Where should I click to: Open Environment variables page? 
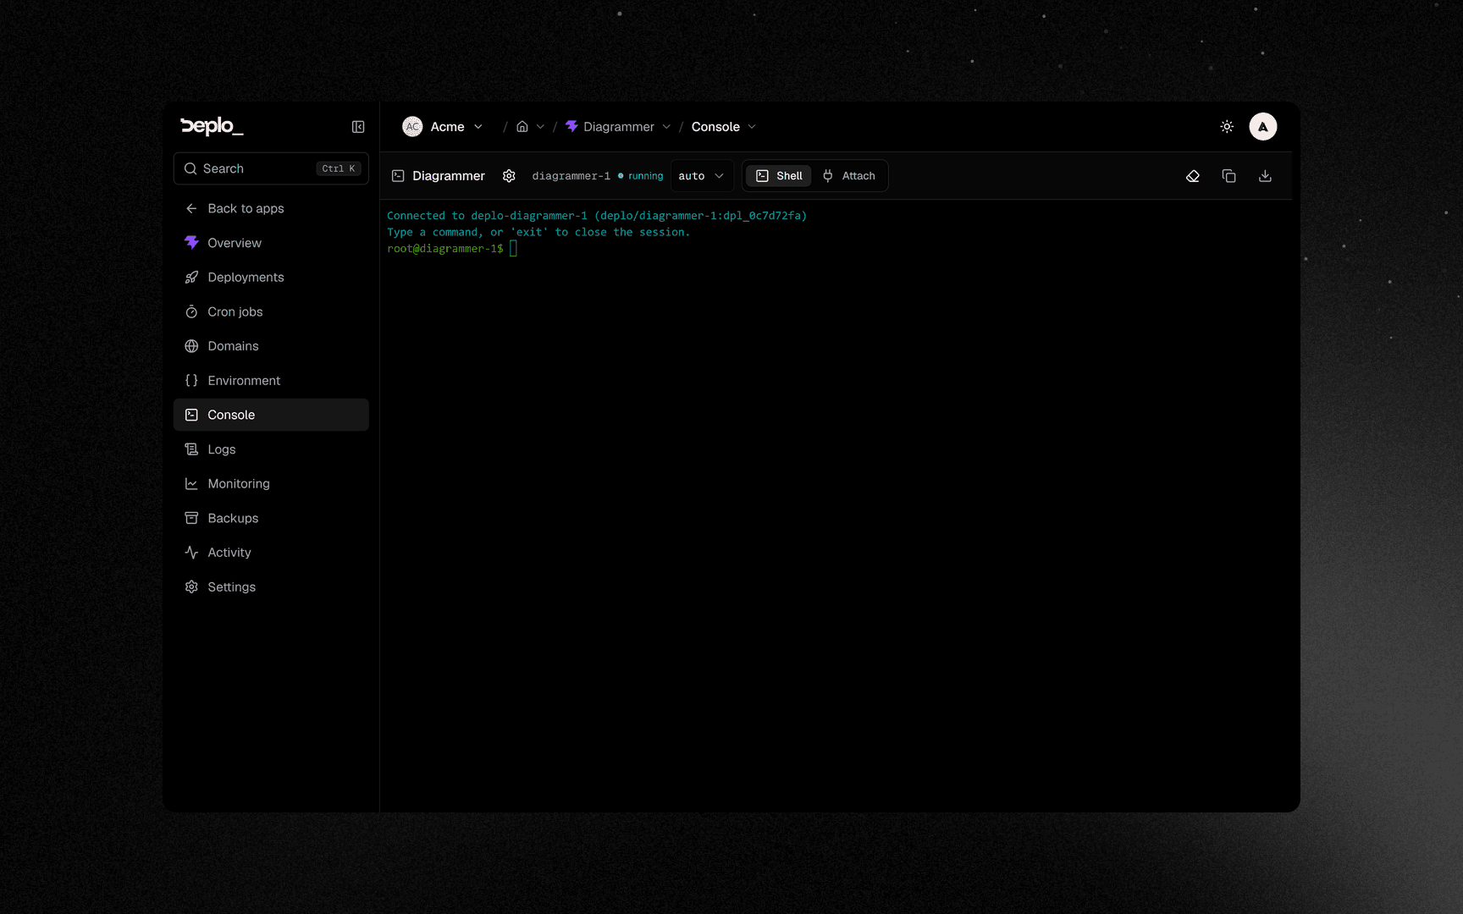271,381
